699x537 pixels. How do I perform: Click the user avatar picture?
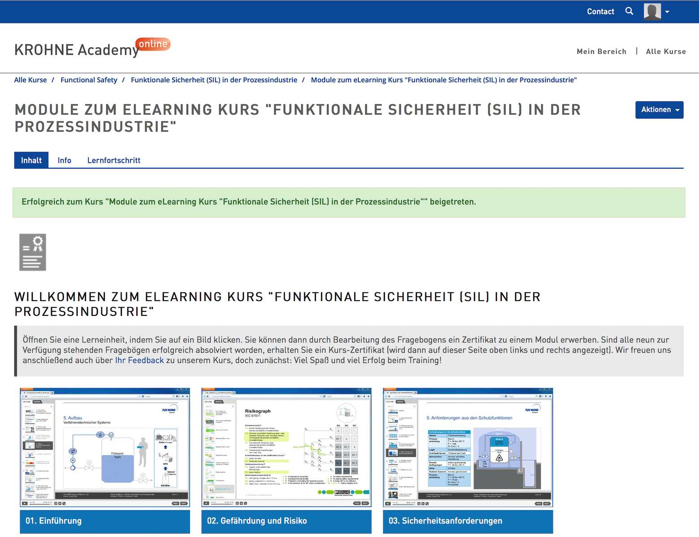652,12
